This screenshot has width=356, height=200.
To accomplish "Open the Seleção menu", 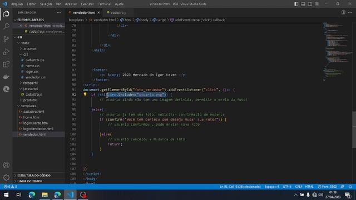I will click(x=46, y=4).
